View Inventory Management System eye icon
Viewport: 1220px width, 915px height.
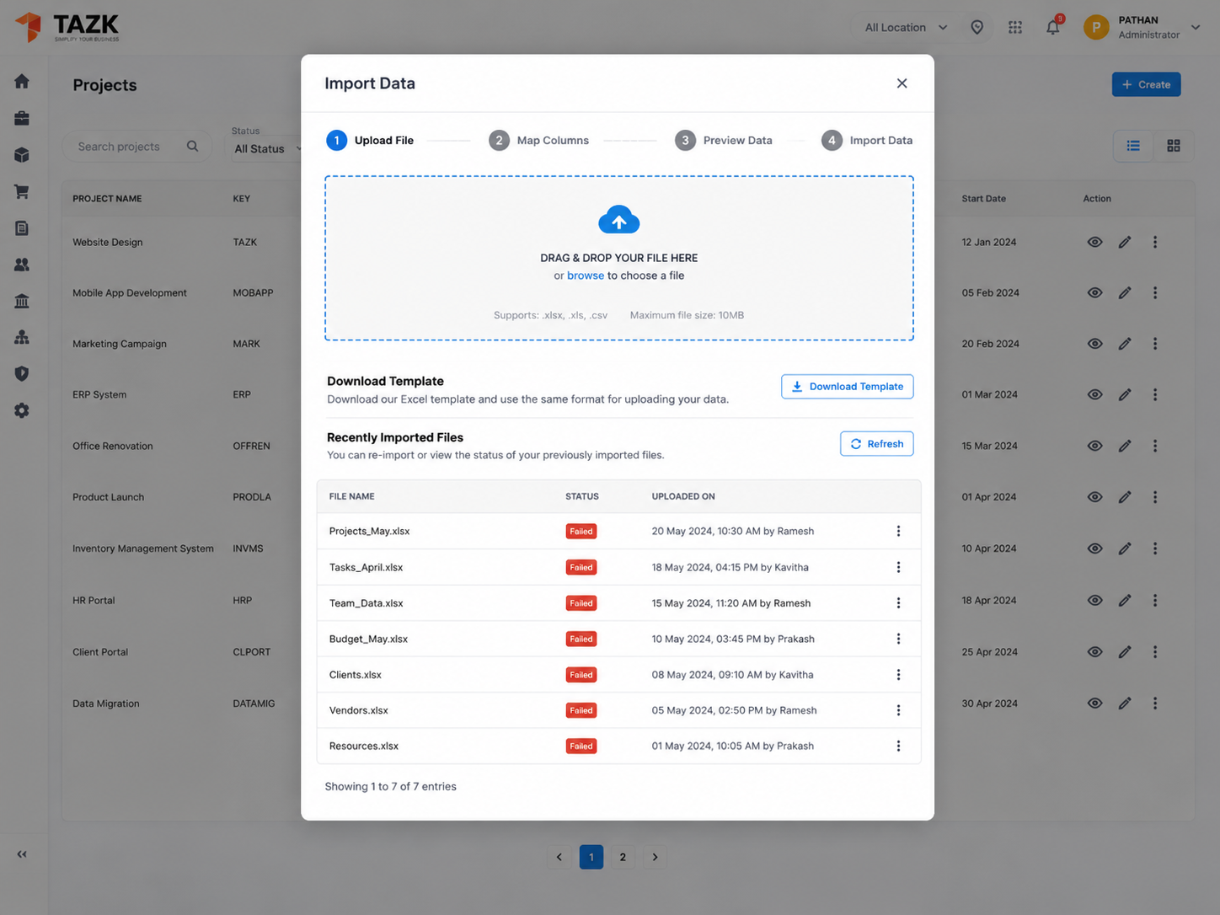(x=1095, y=548)
